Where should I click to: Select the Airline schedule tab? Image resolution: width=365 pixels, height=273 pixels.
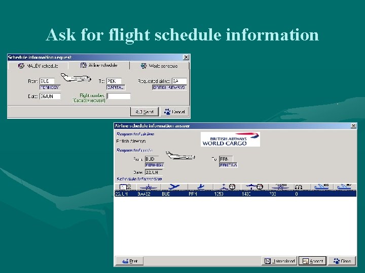(99, 65)
